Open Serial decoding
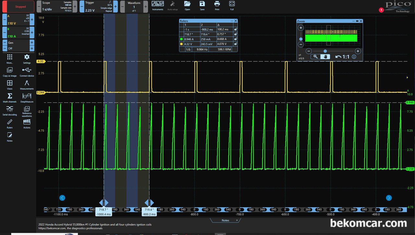The width and height of the screenshot is (415, 235). (10, 111)
